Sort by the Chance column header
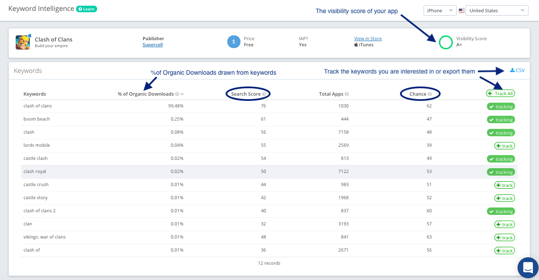The width and height of the screenshot is (539, 280). pyautogui.click(x=418, y=94)
